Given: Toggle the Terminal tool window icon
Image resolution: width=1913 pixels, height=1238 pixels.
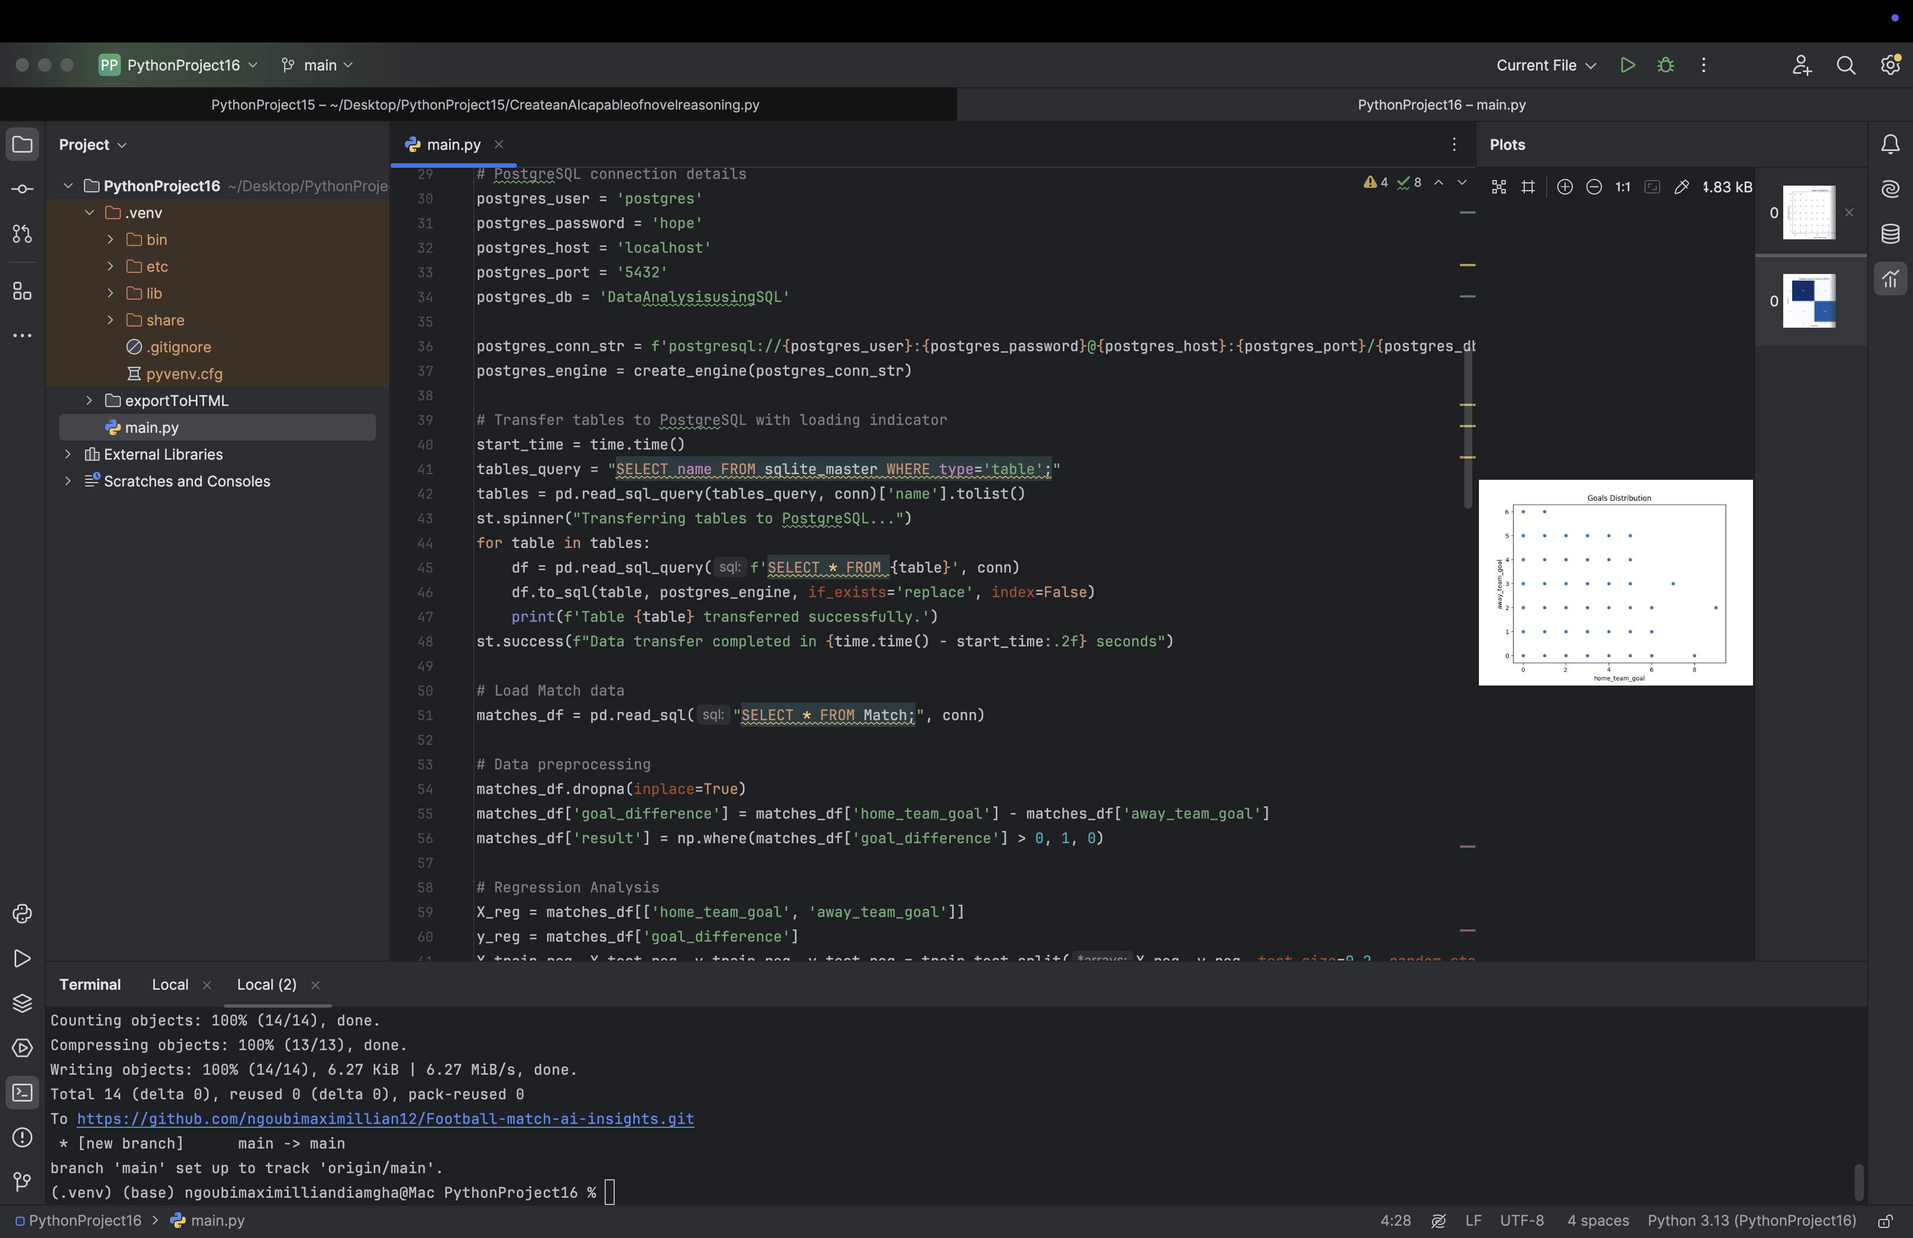Looking at the screenshot, I should (22, 1093).
